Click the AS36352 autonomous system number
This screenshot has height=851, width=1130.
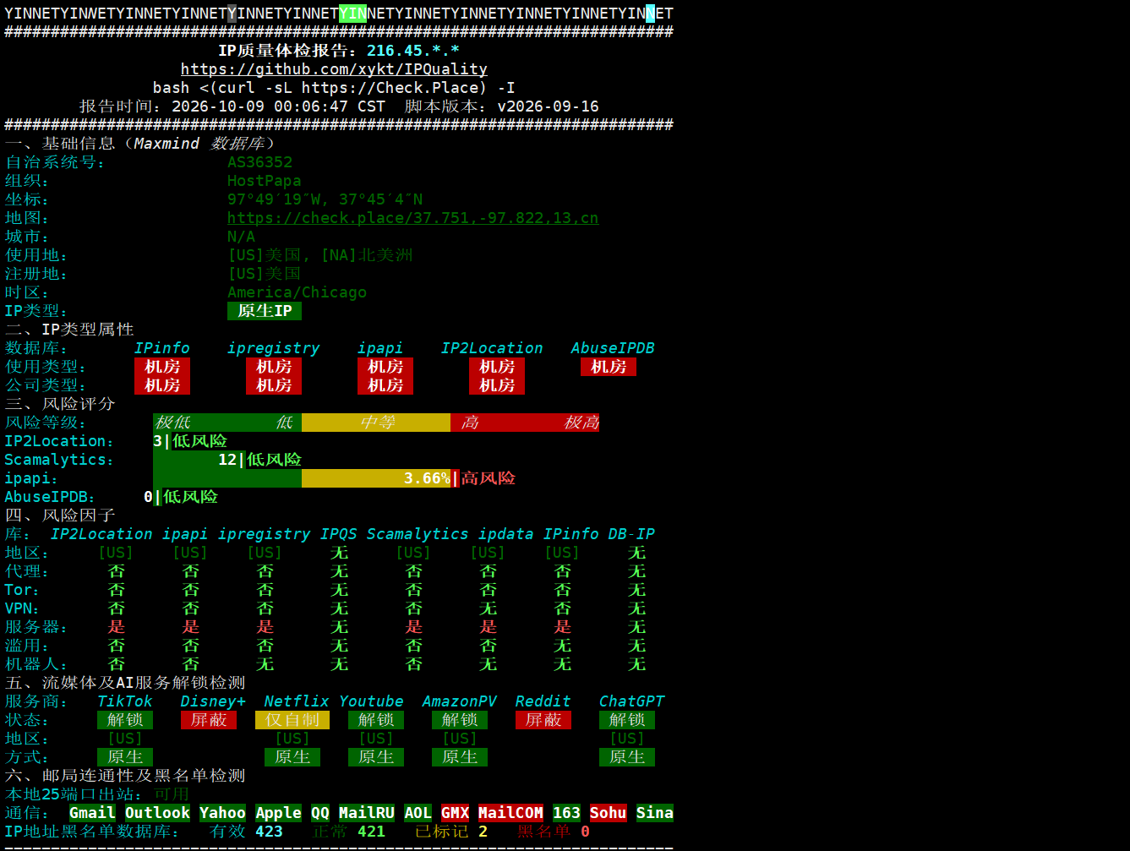(259, 162)
